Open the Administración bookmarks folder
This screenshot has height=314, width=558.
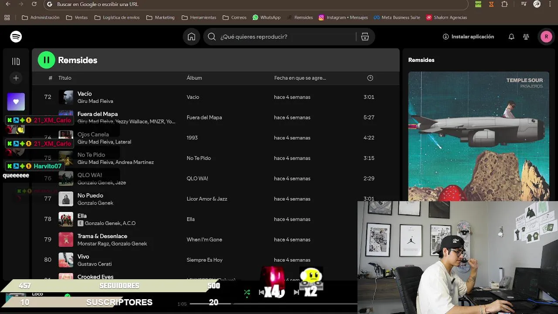click(x=41, y=17)
